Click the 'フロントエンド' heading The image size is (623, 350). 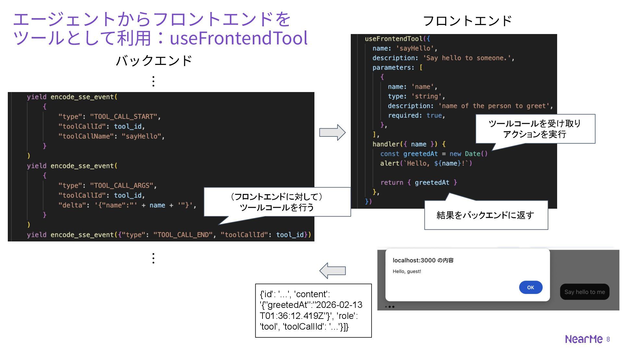[x=467, y=21]
